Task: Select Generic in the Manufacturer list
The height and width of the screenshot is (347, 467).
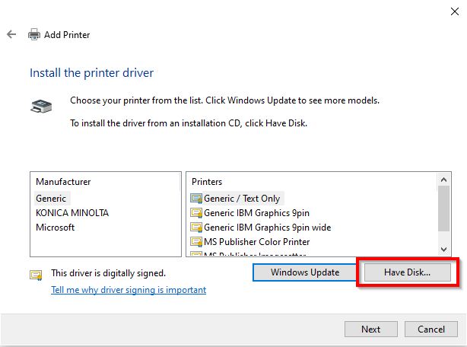Action: pos(52,198)
